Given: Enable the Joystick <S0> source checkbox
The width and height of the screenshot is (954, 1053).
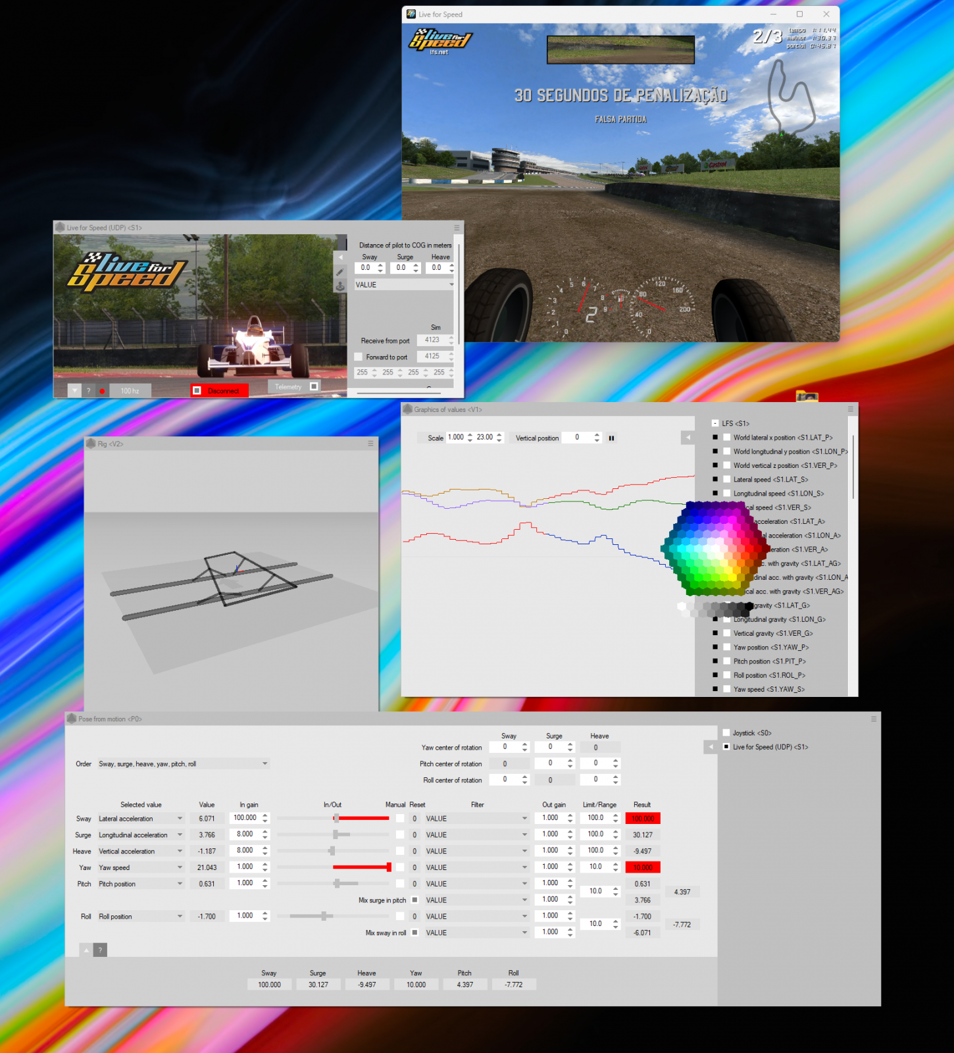Looking at the screenshot, I should [726, 732].
